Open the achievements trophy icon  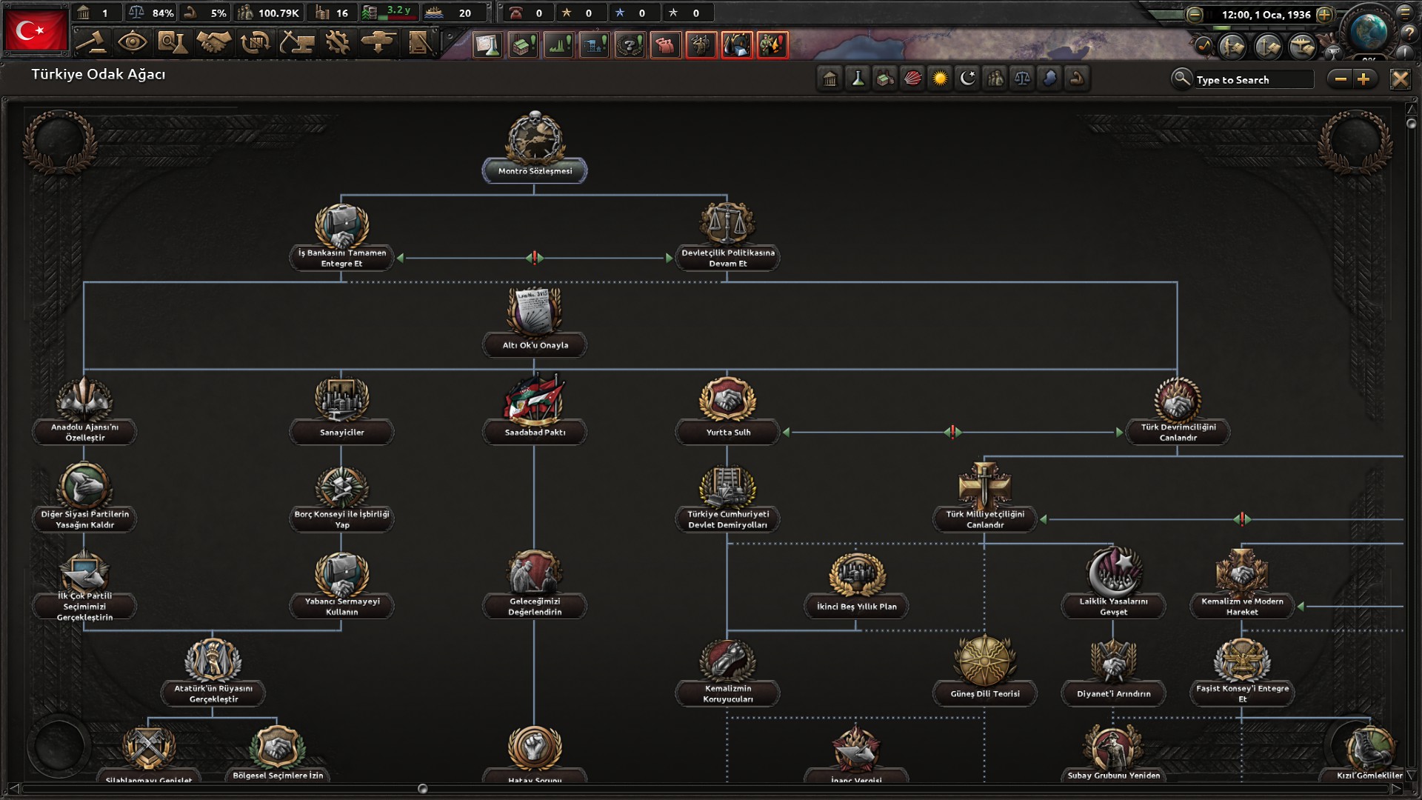(1332, 52)
